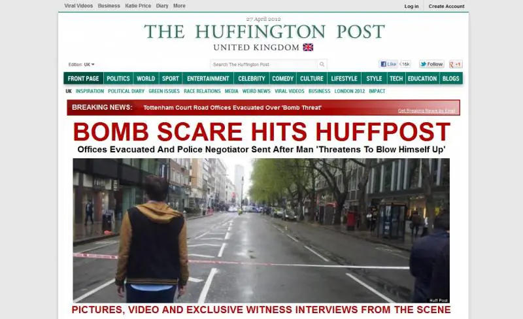Open the Lifestyle section

pos(344,78)
